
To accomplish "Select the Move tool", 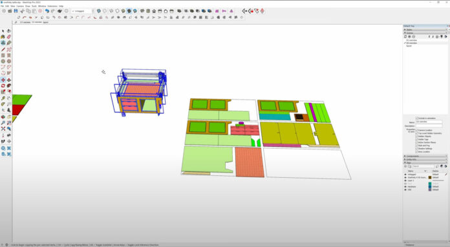I will (3, 80).
